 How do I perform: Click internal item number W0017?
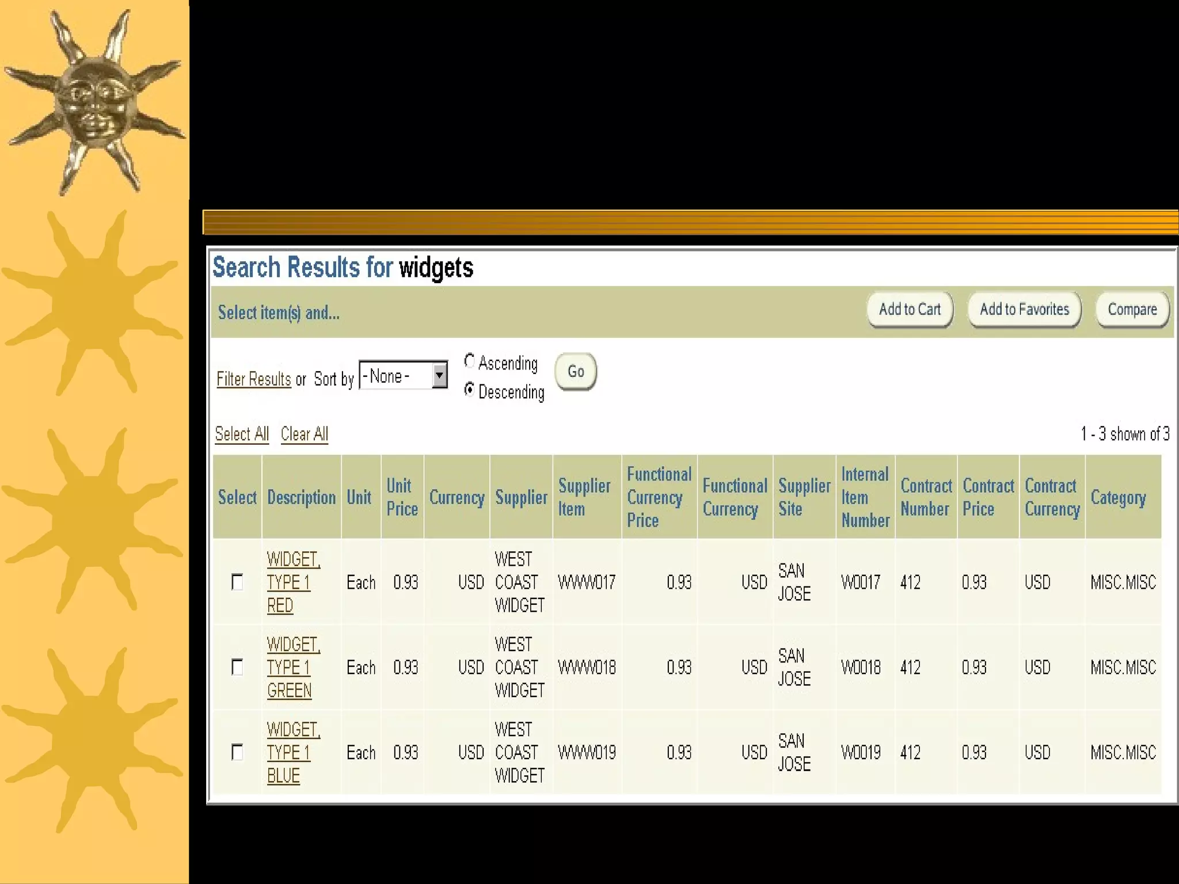click(x=861, y=582)
